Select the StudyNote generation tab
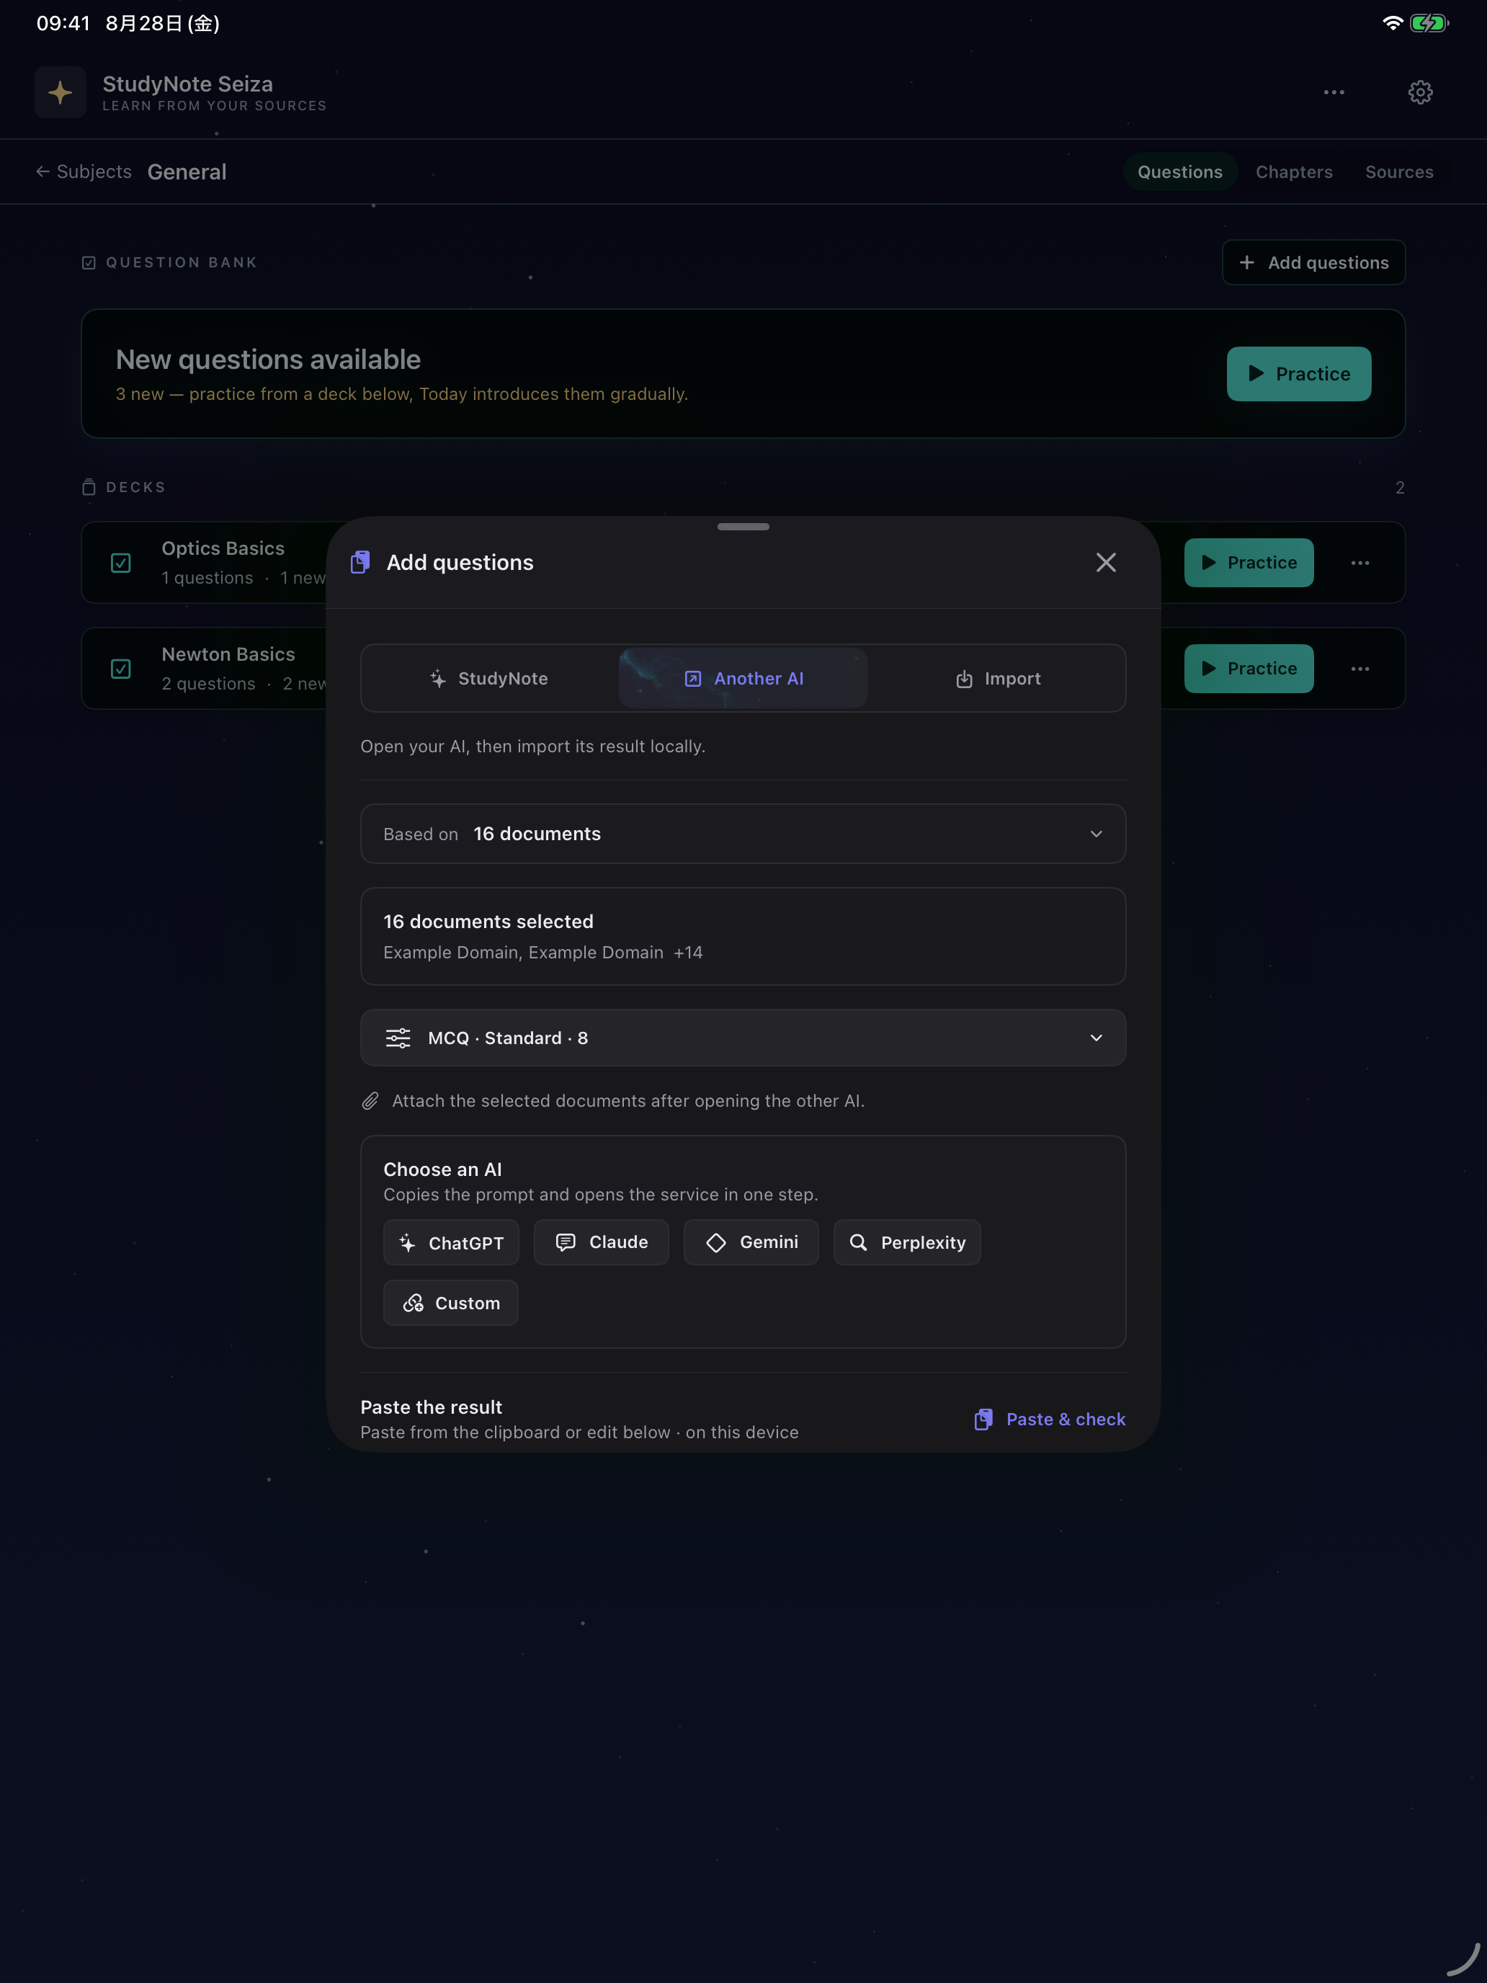The width and height of the screenshot is (1487, 1983). [x=488, y=679]
